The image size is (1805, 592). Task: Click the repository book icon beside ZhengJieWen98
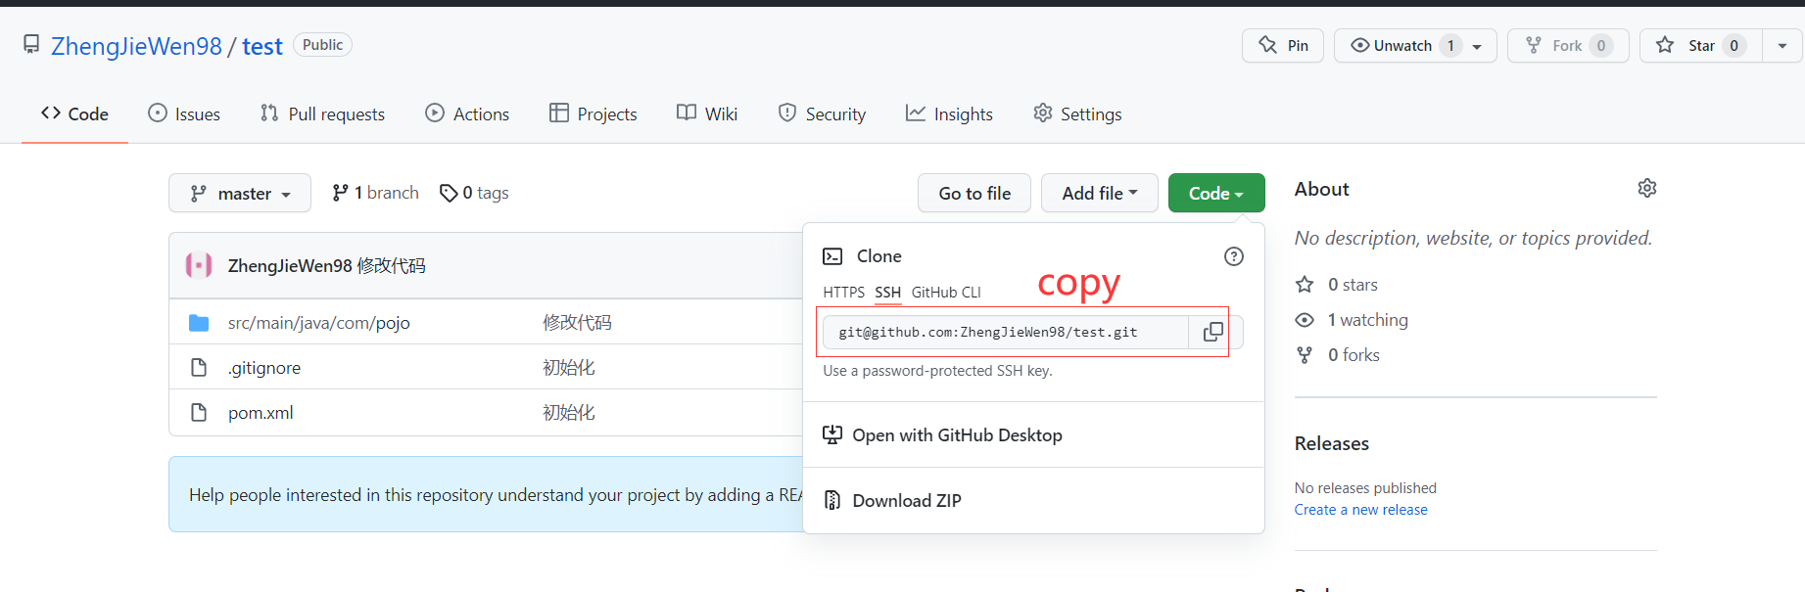point(31,44)
